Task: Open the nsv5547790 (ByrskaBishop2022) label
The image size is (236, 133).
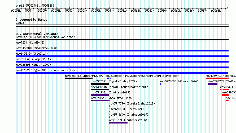Action: [132, 103]
